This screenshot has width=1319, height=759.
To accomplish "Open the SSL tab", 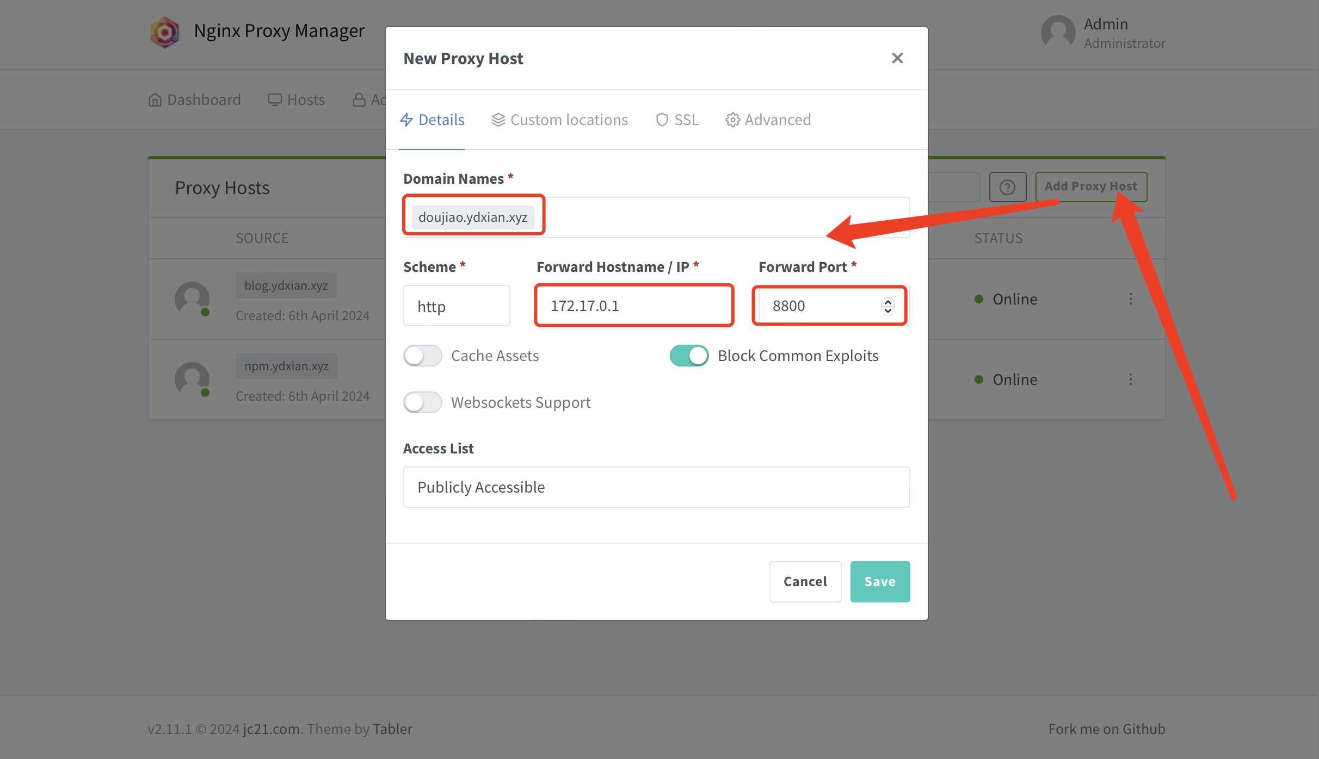I will 677,120.
